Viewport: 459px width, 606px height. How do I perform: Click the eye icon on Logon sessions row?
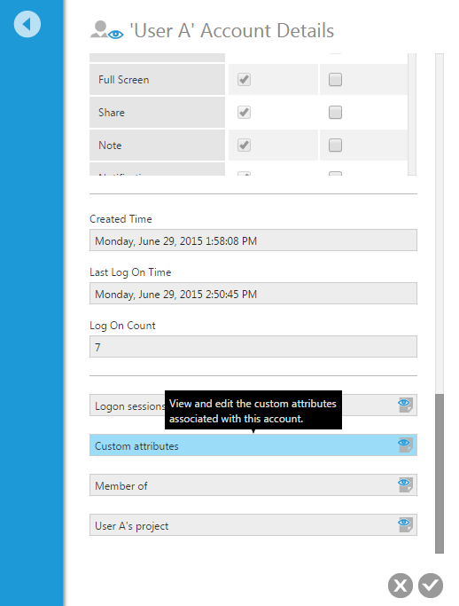[x=405, y=405]
